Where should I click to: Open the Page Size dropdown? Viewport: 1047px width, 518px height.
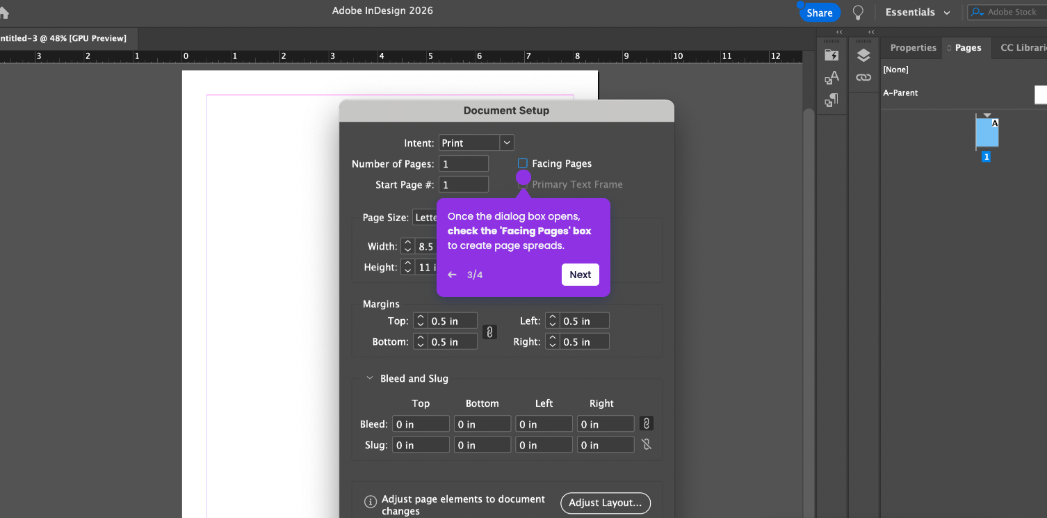425,217
